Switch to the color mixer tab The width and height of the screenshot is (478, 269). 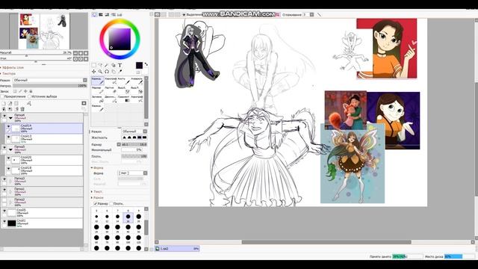click(114, 14)
